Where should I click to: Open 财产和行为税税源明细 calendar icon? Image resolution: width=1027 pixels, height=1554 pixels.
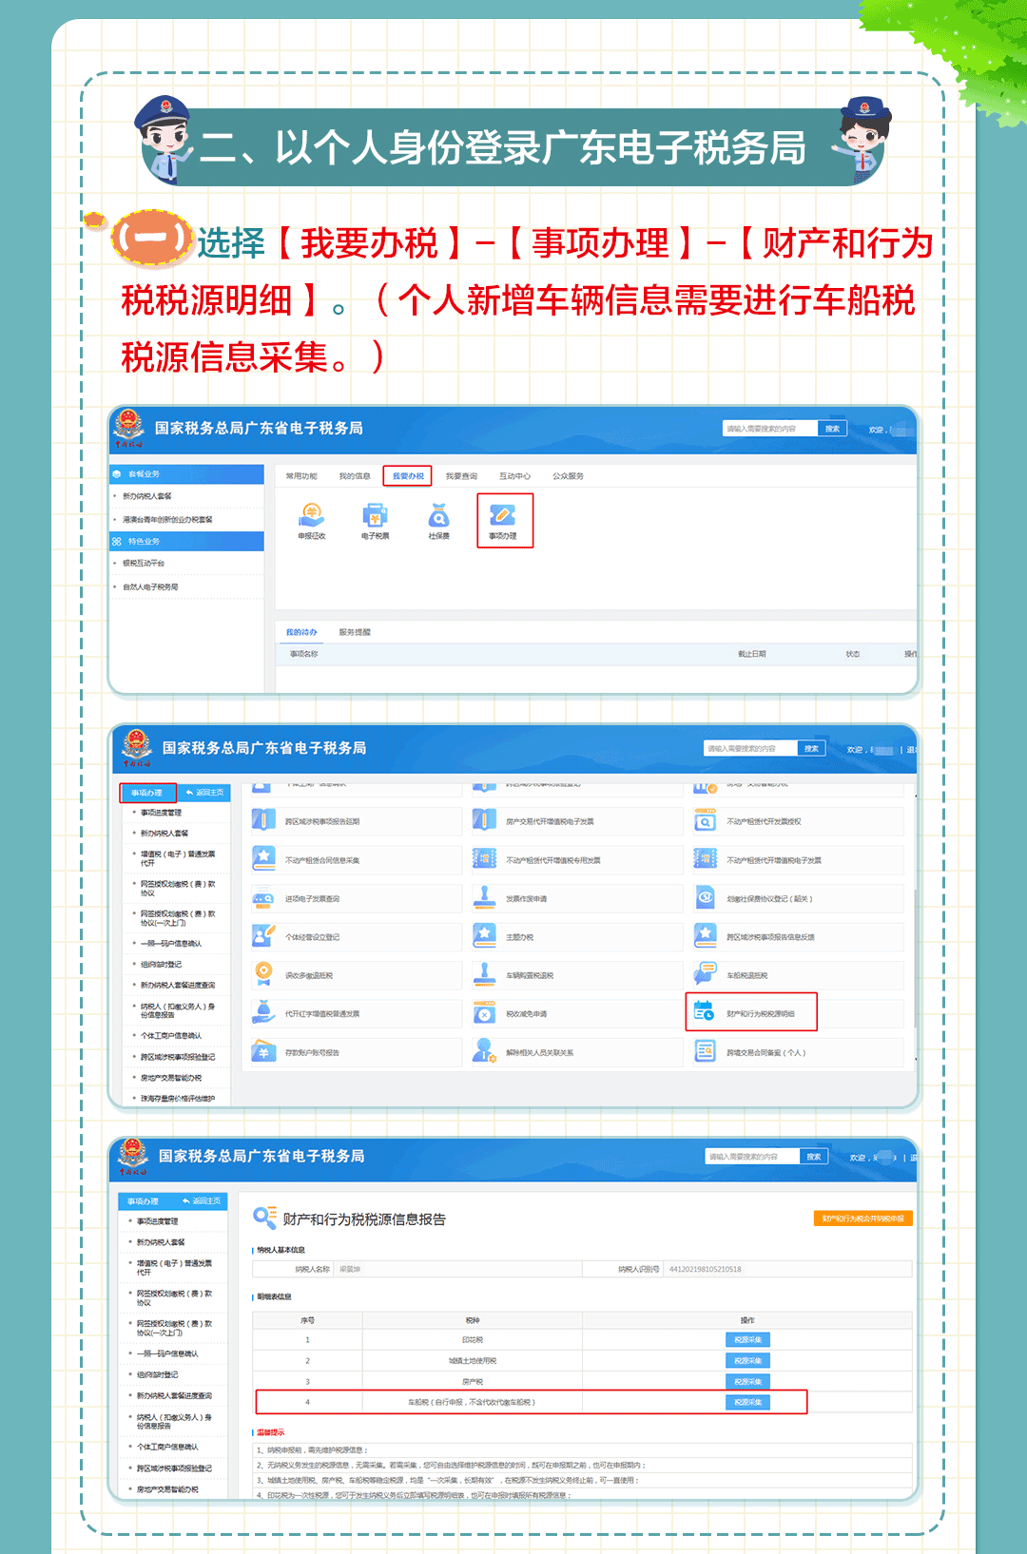[x=704, y=1013]
